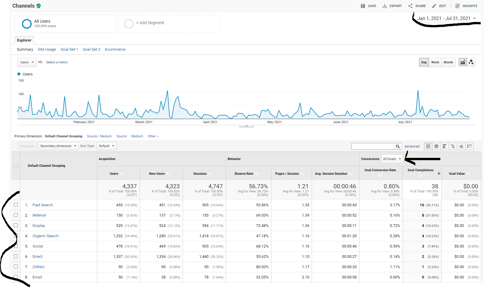Select the Direct row checkbox
This screenshot has height=287, width=484.
click(16, 256)
